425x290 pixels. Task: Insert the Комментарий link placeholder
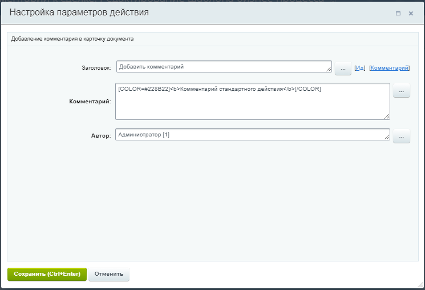point(389,68)
